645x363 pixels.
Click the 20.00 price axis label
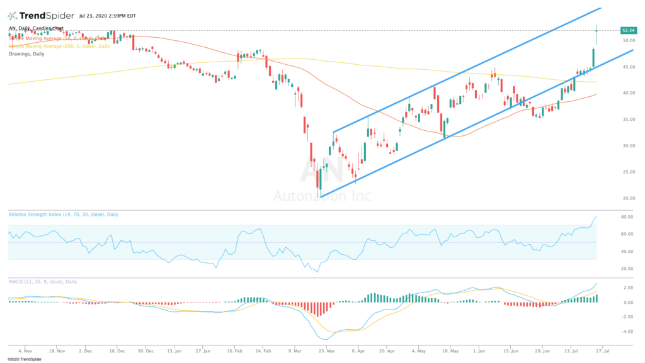(x=629, y=198)
